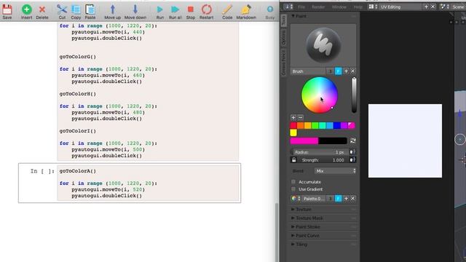Screen dimensions: 466x262
Task: Switch the cell type to Code
Action: tap(227, 9)
